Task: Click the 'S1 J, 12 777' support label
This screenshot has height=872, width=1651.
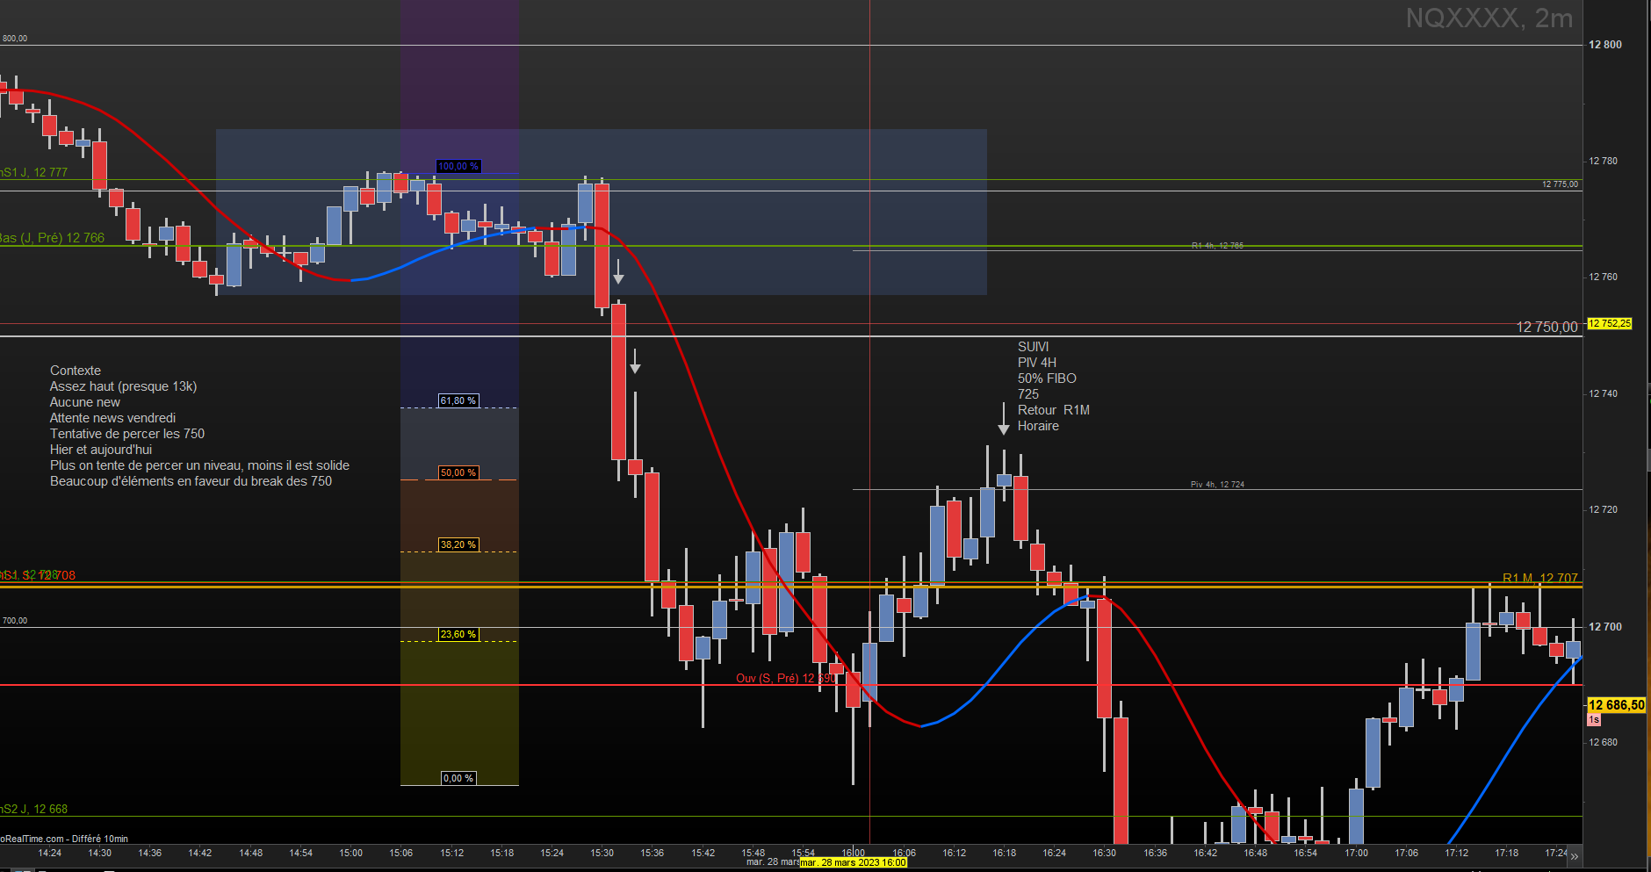Action: click(x=34, y=172)
